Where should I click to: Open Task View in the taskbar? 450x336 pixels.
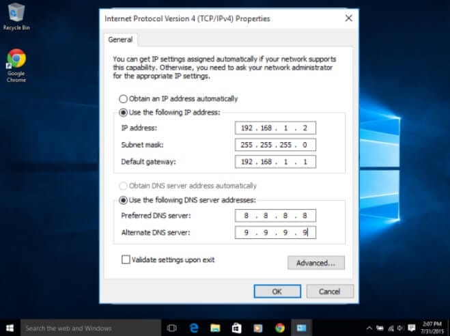171,328
